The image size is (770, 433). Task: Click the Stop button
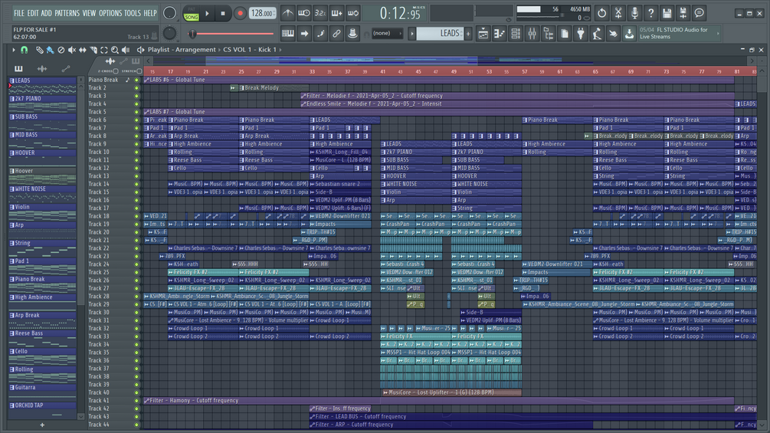(x=223, y=14)
